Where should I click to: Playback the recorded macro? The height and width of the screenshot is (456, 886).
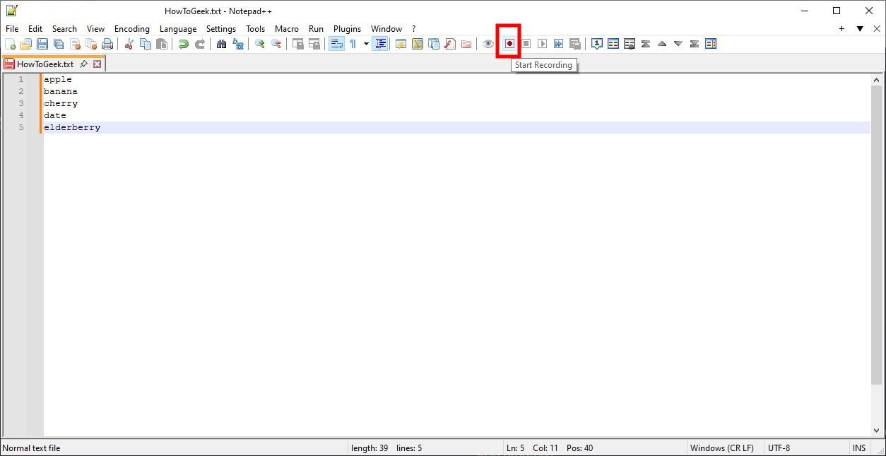click(x=542, y=43)
